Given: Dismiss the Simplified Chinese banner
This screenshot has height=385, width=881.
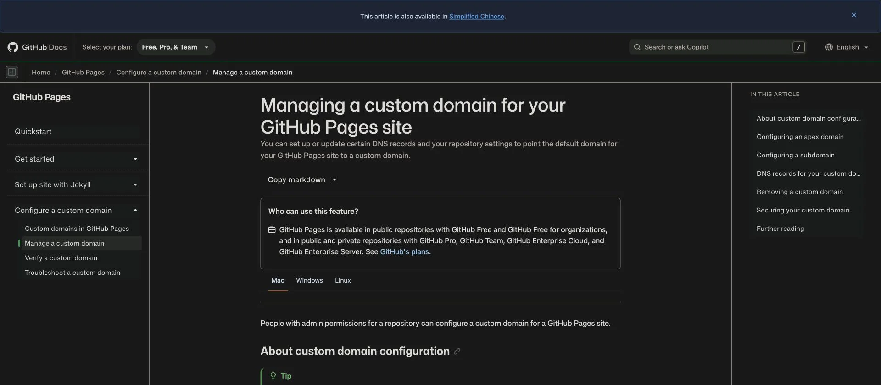Looking at the screenshot, I should tap(854, 15).
